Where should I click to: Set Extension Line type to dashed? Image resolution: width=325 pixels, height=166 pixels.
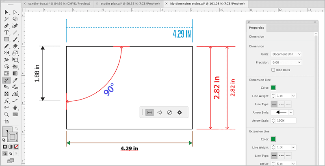[x=281, y=155]
